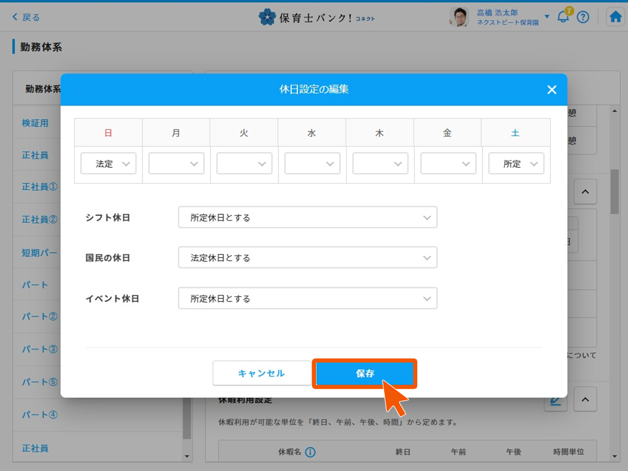Select パート④ in work system list
This screenshot has height=471, width=628.
(x=40, y=414)
